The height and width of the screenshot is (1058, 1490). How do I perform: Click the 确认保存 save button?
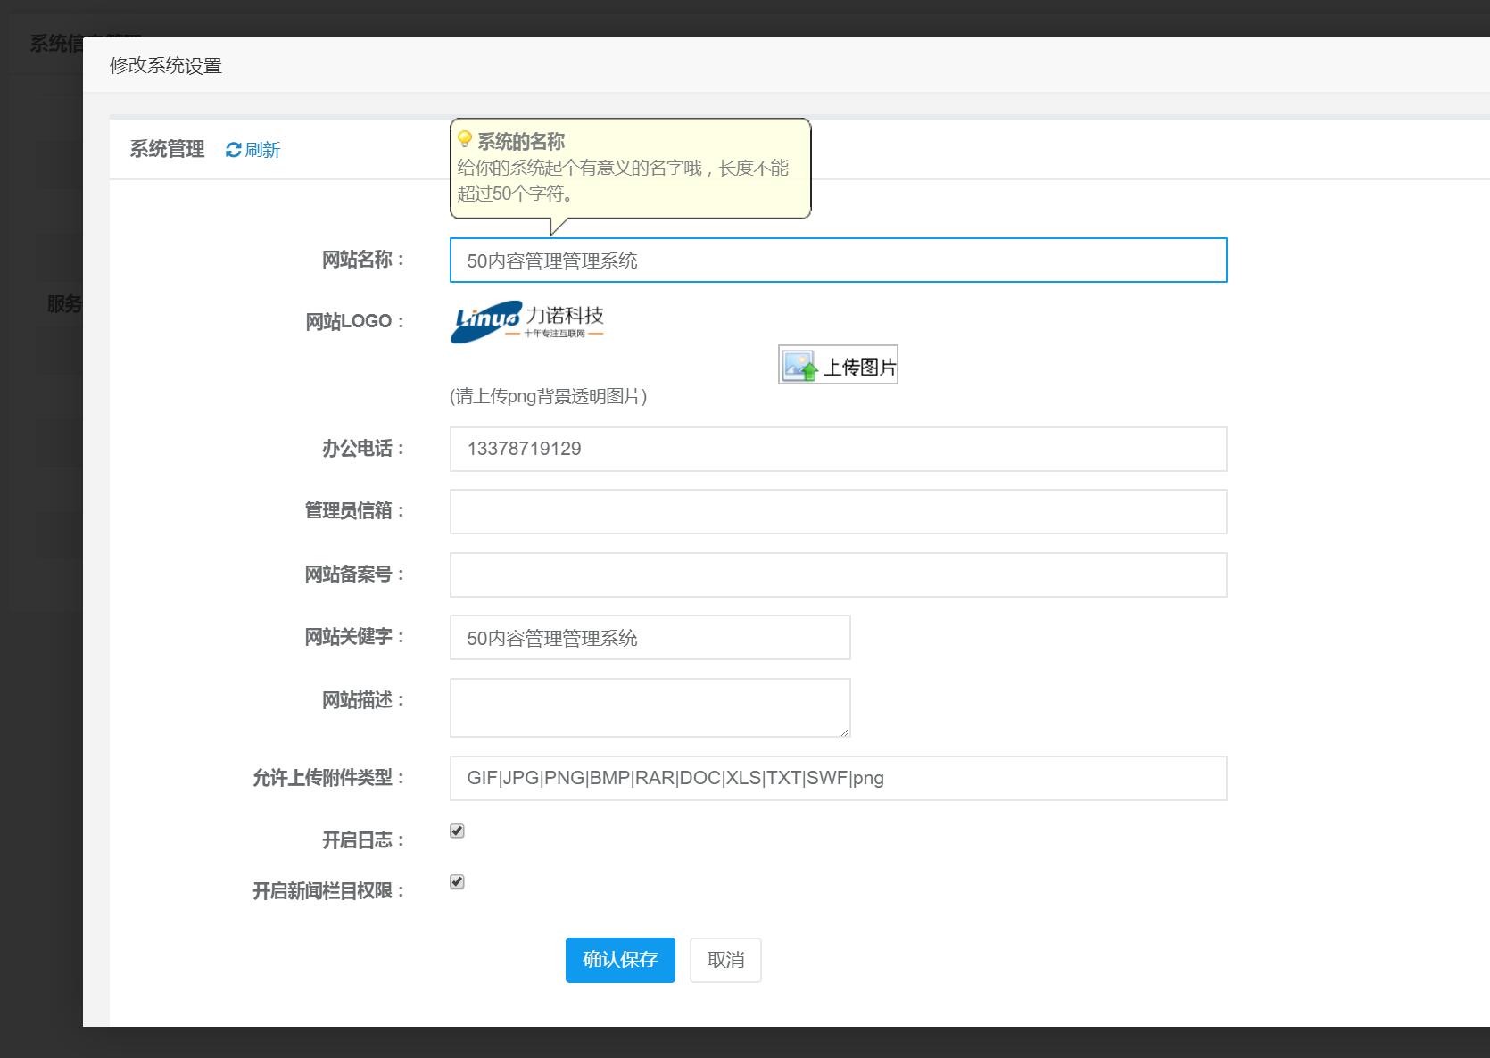coord(620,960)
